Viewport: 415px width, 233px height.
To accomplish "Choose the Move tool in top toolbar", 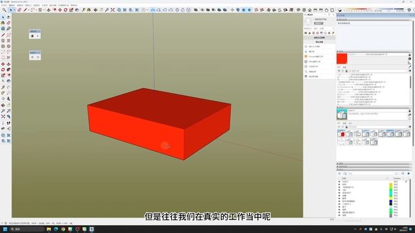I will tap(60, 10).
